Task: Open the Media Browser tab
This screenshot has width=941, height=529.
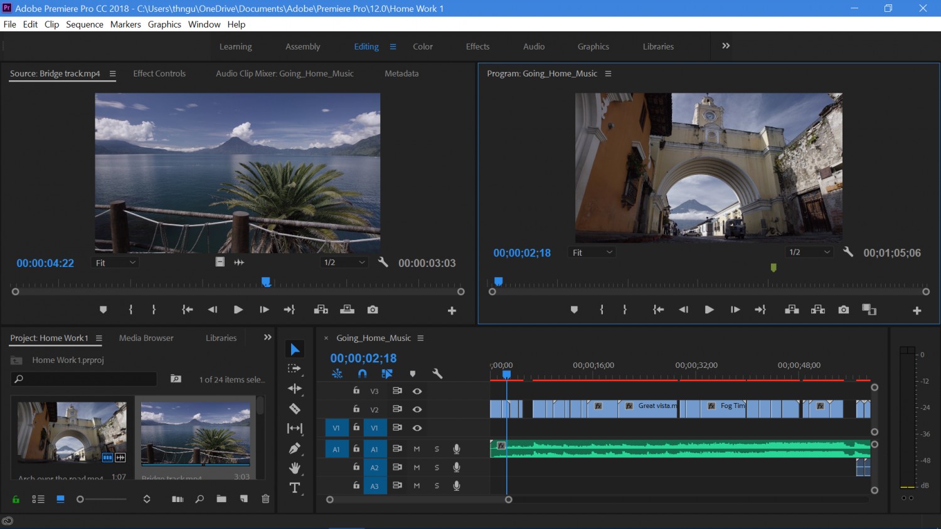Action: (146, 338)
